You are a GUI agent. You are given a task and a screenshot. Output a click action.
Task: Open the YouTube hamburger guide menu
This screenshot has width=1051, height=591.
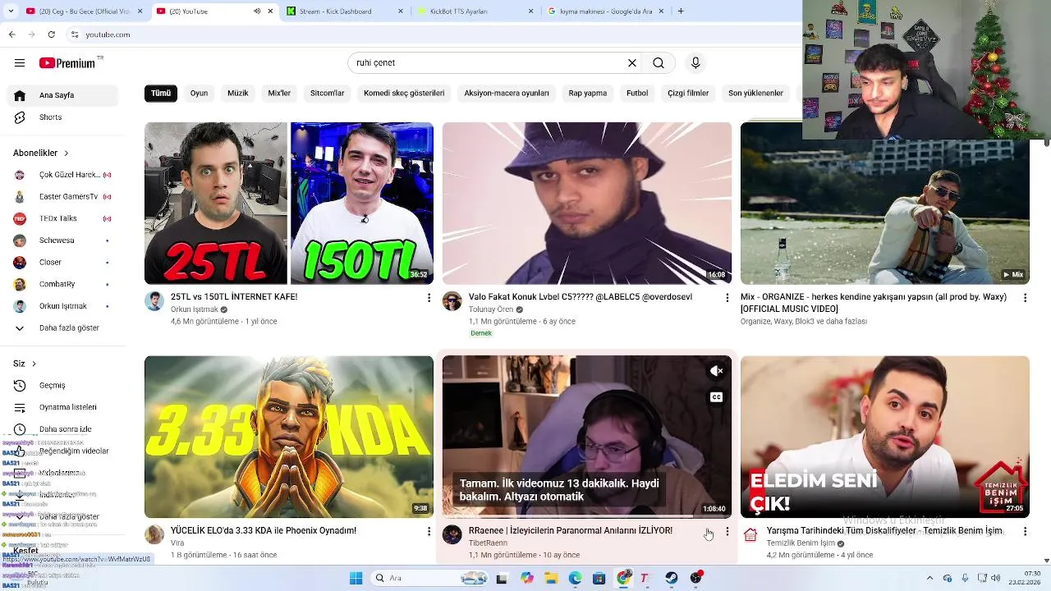click(x=20, y=63)
